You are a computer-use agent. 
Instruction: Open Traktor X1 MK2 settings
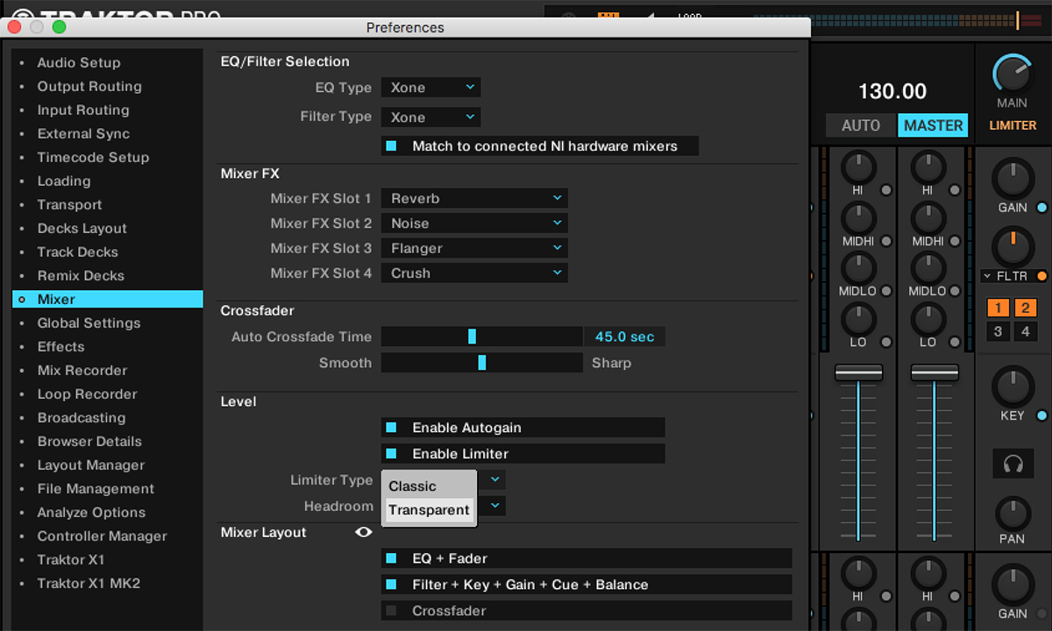pos(89,584)
